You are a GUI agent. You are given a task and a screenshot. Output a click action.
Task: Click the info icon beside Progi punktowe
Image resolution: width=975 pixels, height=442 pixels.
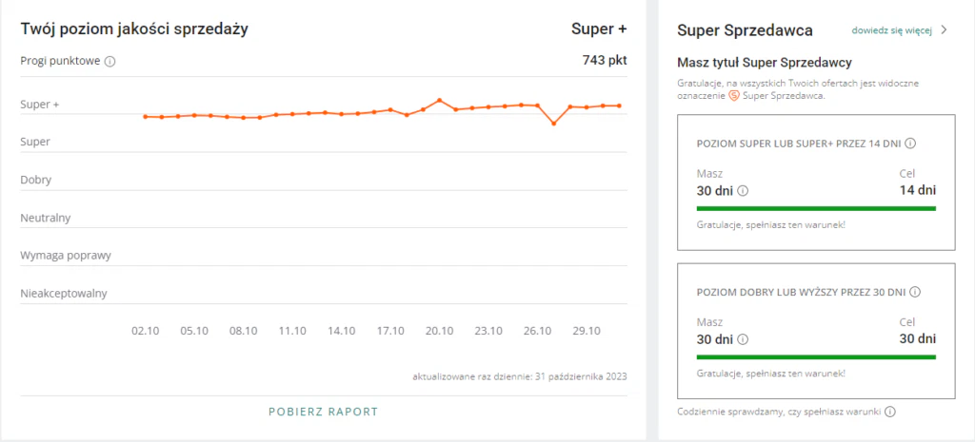(x=109, y=62)
